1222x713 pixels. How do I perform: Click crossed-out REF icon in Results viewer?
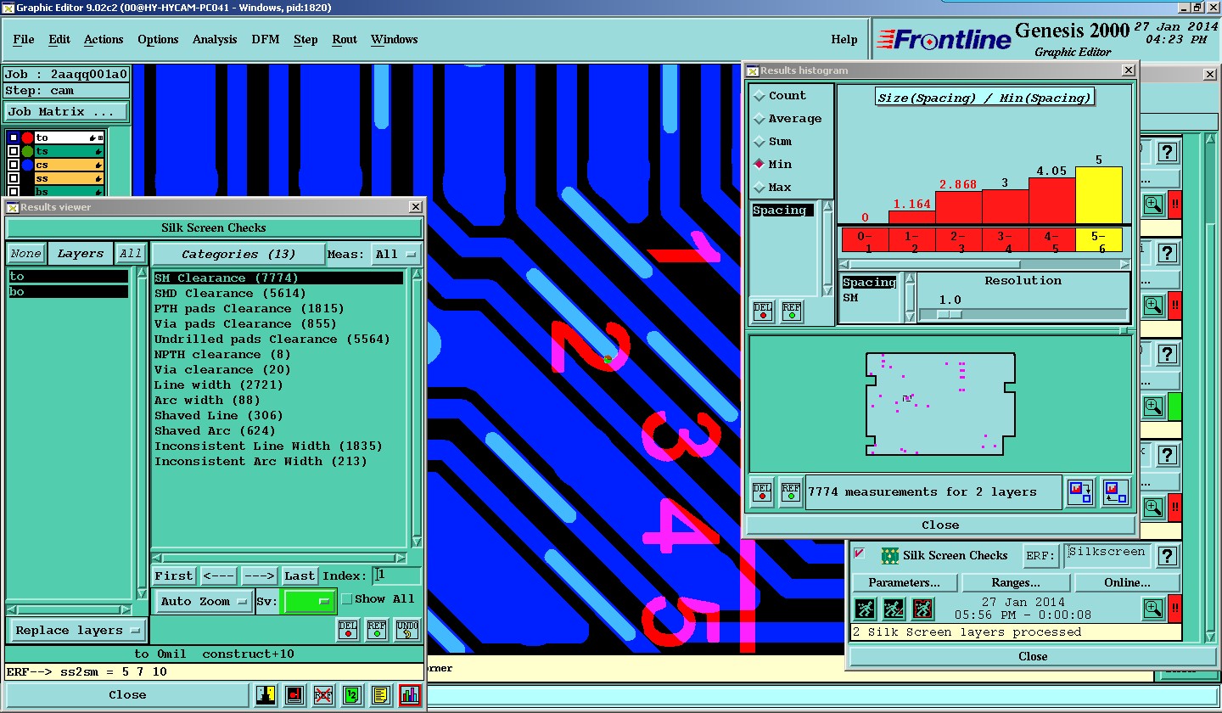323,695
